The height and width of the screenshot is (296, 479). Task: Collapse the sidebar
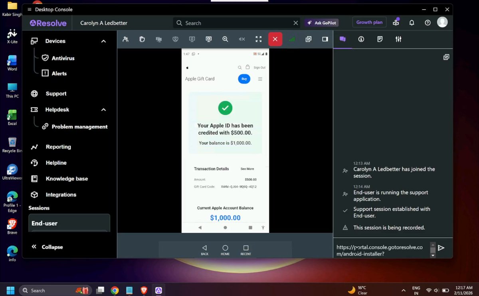click(x=47, y=247)
